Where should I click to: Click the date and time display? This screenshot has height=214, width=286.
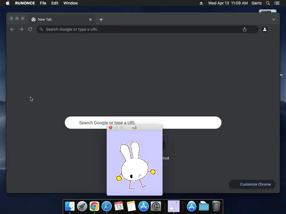[x=228, y=3]
